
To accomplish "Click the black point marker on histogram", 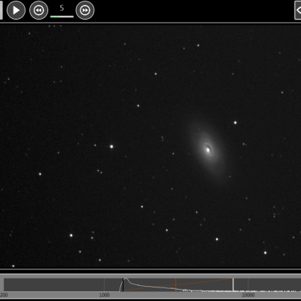I will click(123, 284).
